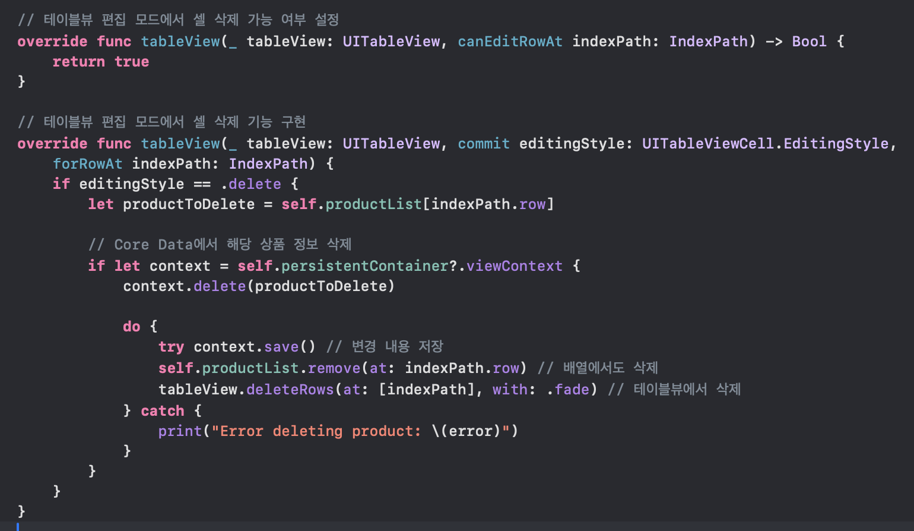Click editingStyle in the if condition
This screenshot has height=531, width=914.
(132, 184)
